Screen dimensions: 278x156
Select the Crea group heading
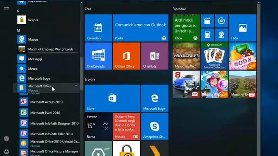(88, 9)
